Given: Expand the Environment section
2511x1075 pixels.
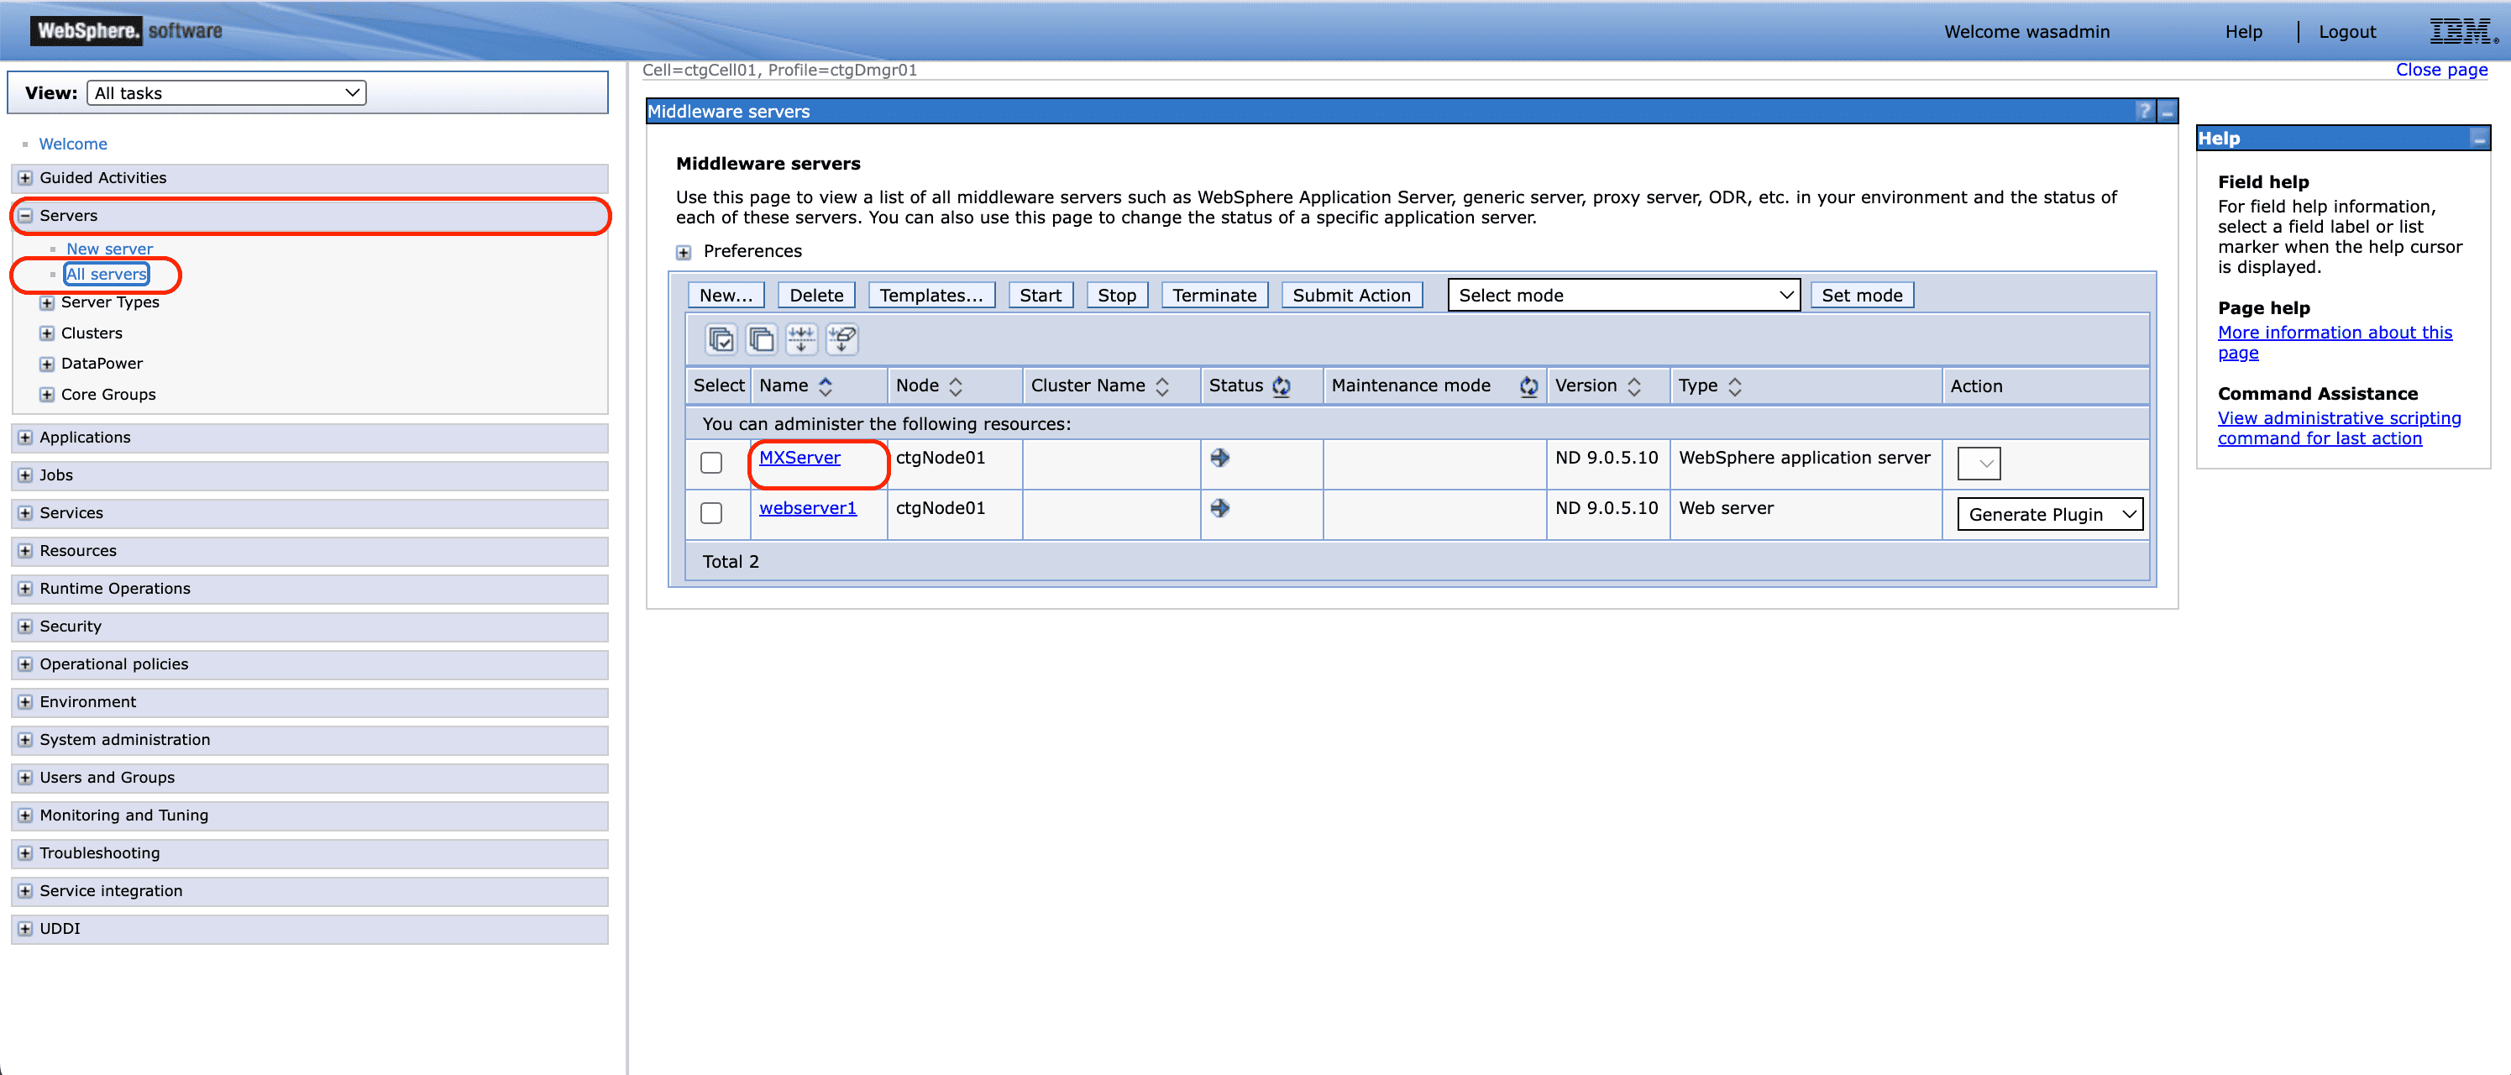Looking at the screenshot, I should 25,702.
